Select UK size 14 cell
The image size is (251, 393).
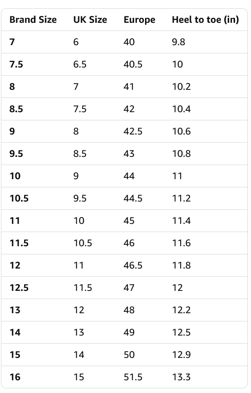coord(79,355)
